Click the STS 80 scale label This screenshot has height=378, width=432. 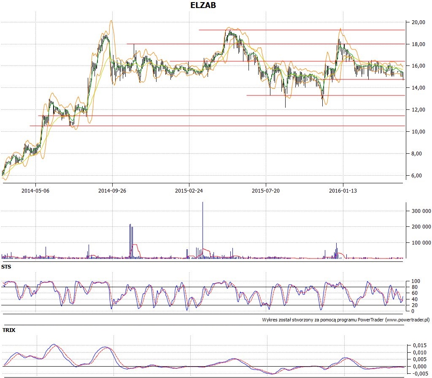pos(415,287)
